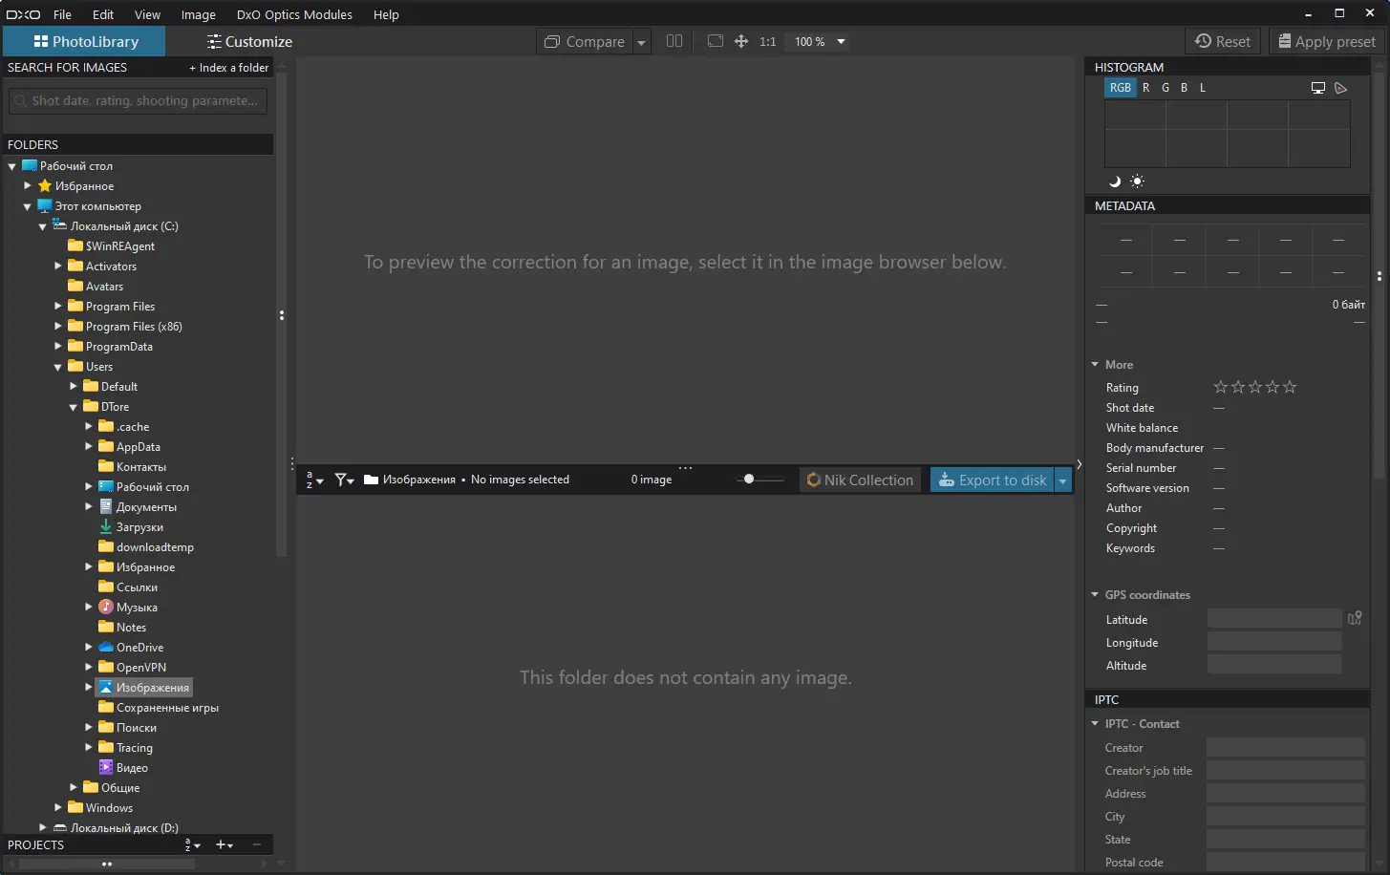Select G histogram channel
1390x875 pixels.
[x=1165, y=87]
